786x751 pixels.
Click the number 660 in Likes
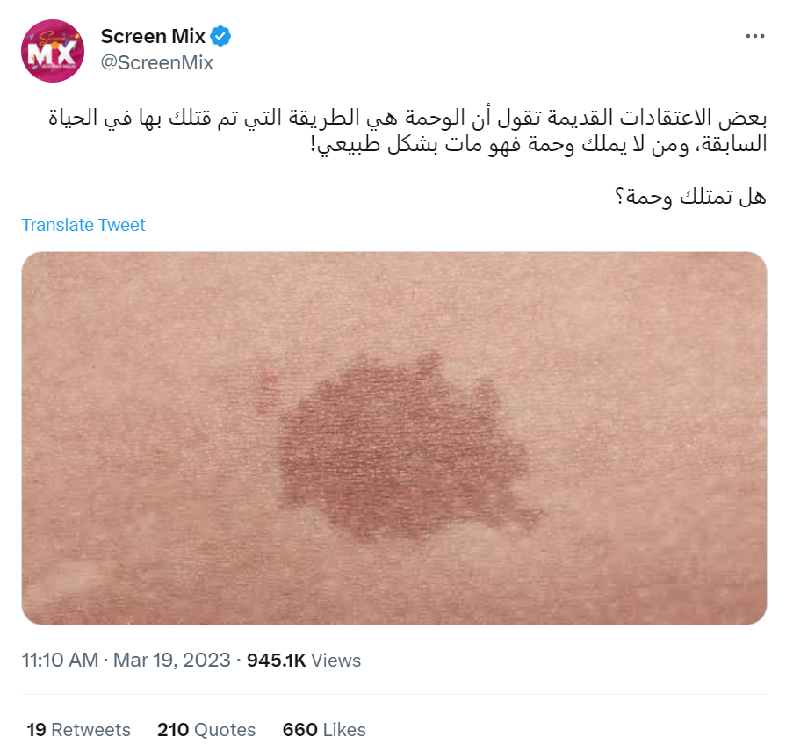click(x=299, y=729)
